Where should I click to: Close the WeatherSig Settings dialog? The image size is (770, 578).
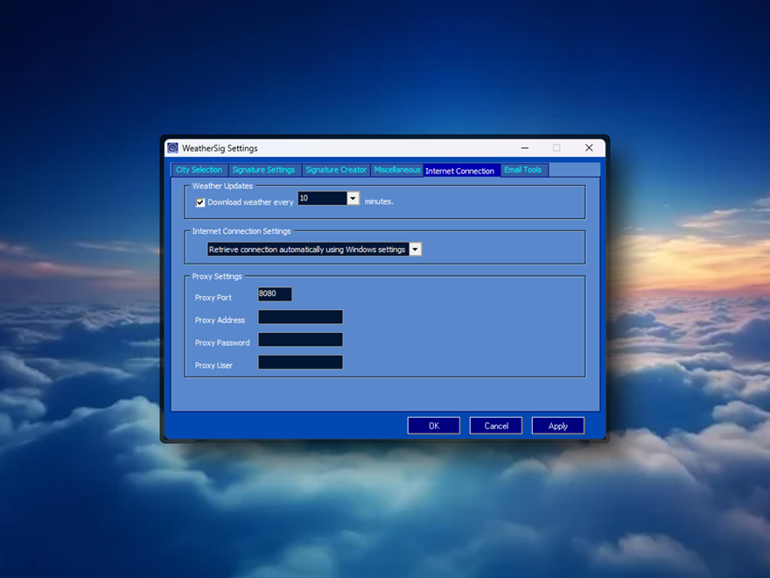589,148
